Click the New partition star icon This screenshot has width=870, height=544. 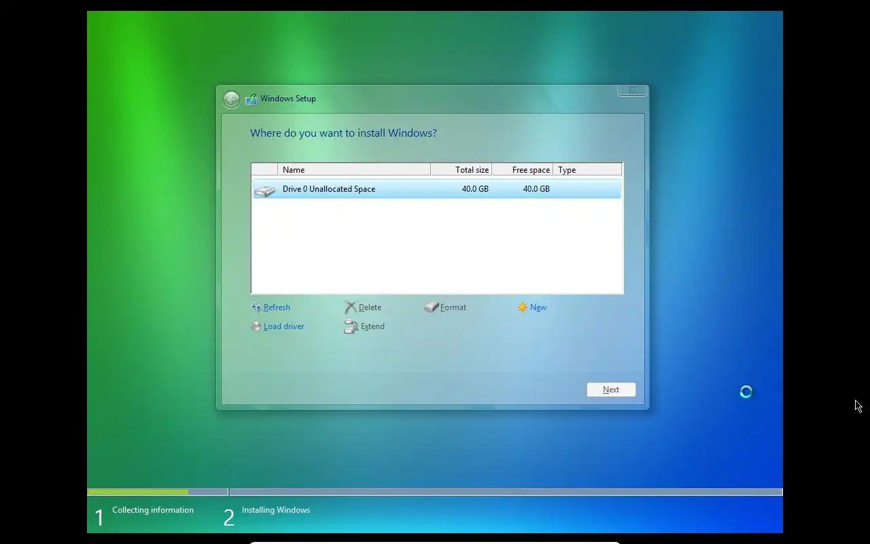point(522,307)
